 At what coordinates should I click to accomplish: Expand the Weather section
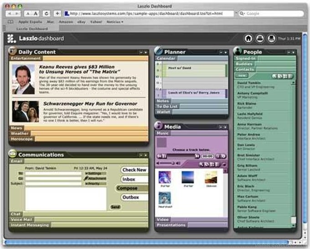click(x=79, y=133)
